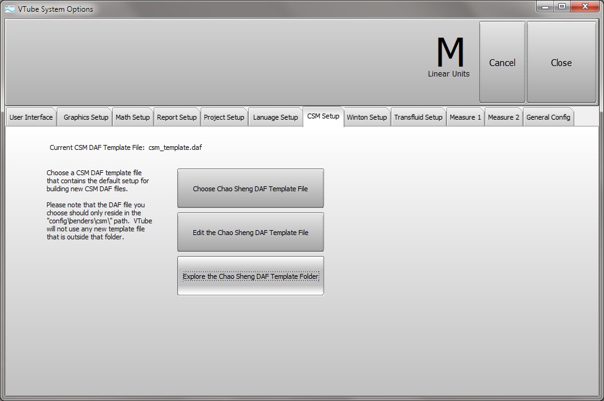Switch to the Graphics Setup tab

click(x=85, y=117)
